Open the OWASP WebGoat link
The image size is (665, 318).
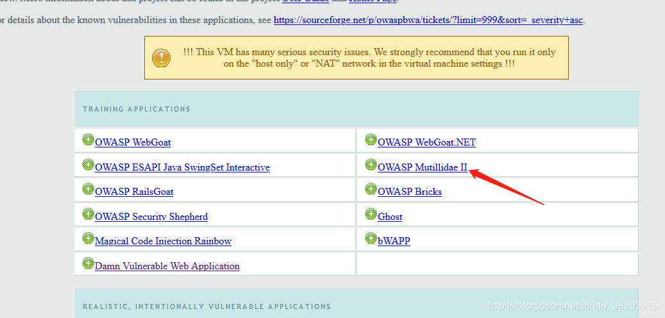(133, 142)
